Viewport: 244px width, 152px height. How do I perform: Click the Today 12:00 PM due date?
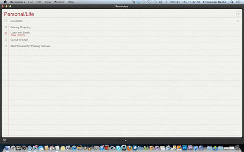[18, 35]
